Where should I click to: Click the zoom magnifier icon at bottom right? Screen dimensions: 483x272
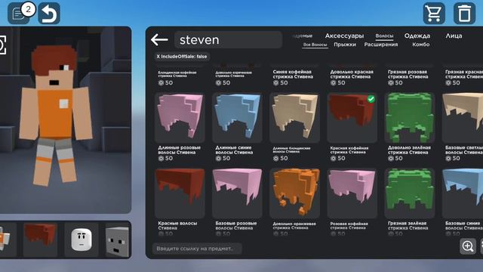pos(468,246)
